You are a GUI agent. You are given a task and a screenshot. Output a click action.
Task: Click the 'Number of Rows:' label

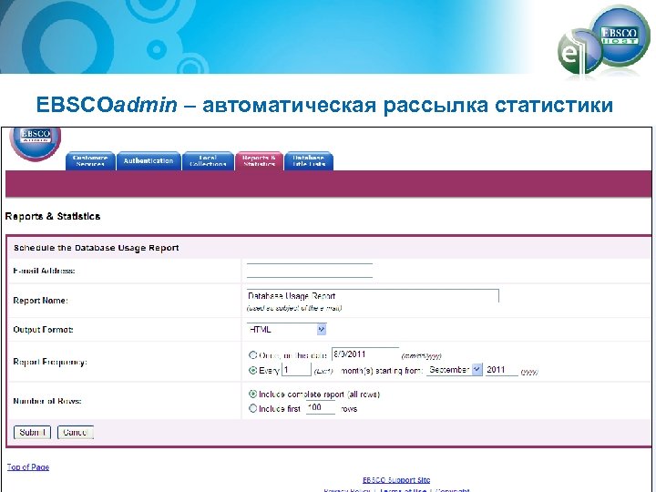(x=47, y=401)
